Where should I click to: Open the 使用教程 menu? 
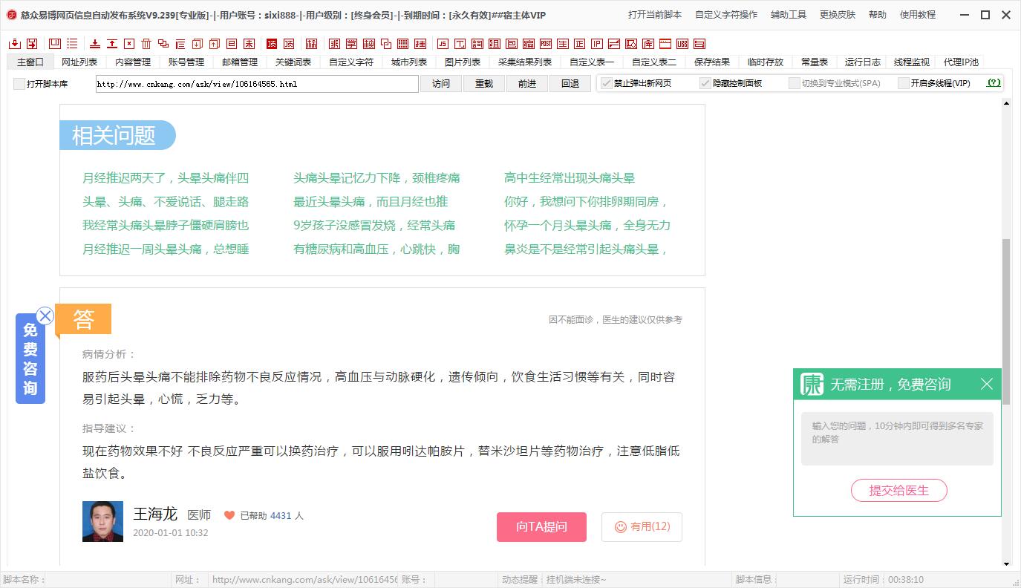(918, 15)
